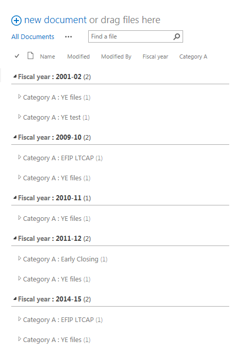Expand Category A : Early Closing group

click(x=19, y=259)
